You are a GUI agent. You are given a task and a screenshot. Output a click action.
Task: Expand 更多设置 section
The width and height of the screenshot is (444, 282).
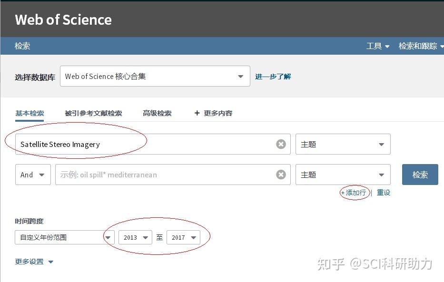[x=34, y=262]
